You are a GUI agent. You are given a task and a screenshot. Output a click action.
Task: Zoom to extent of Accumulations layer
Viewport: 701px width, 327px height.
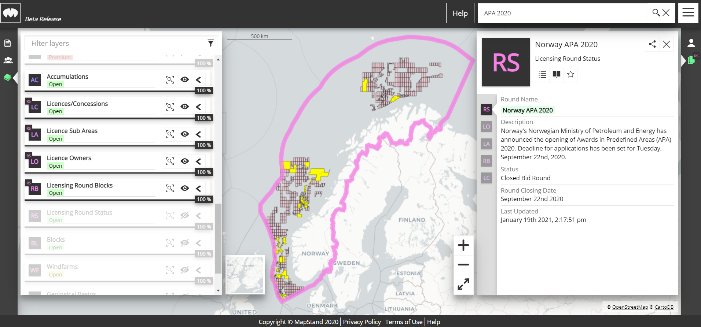pyautogui.click(x=170, y=80)
